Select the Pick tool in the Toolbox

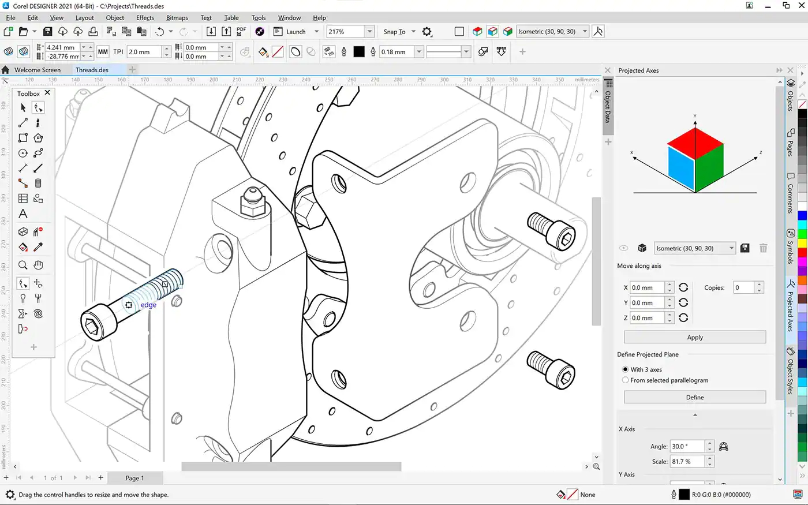23,107
